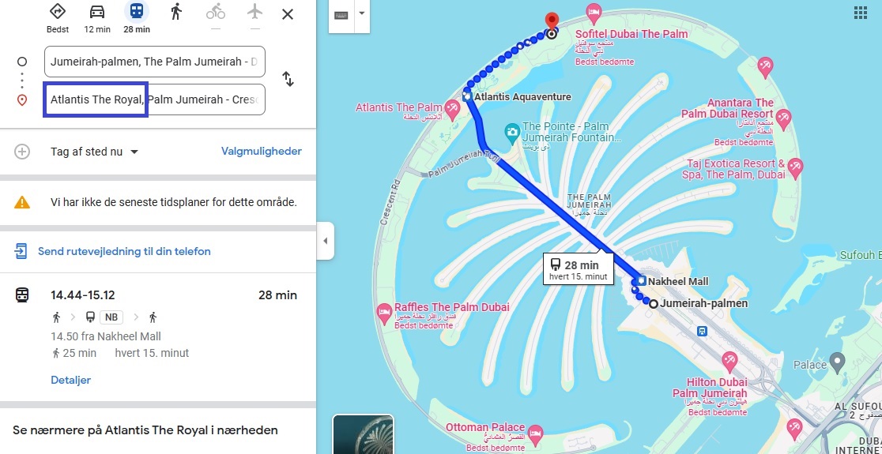Viewport: 882px width, 454px height.
Task: Open the satellite layer thumbnail
Action: tap(364, 434)
